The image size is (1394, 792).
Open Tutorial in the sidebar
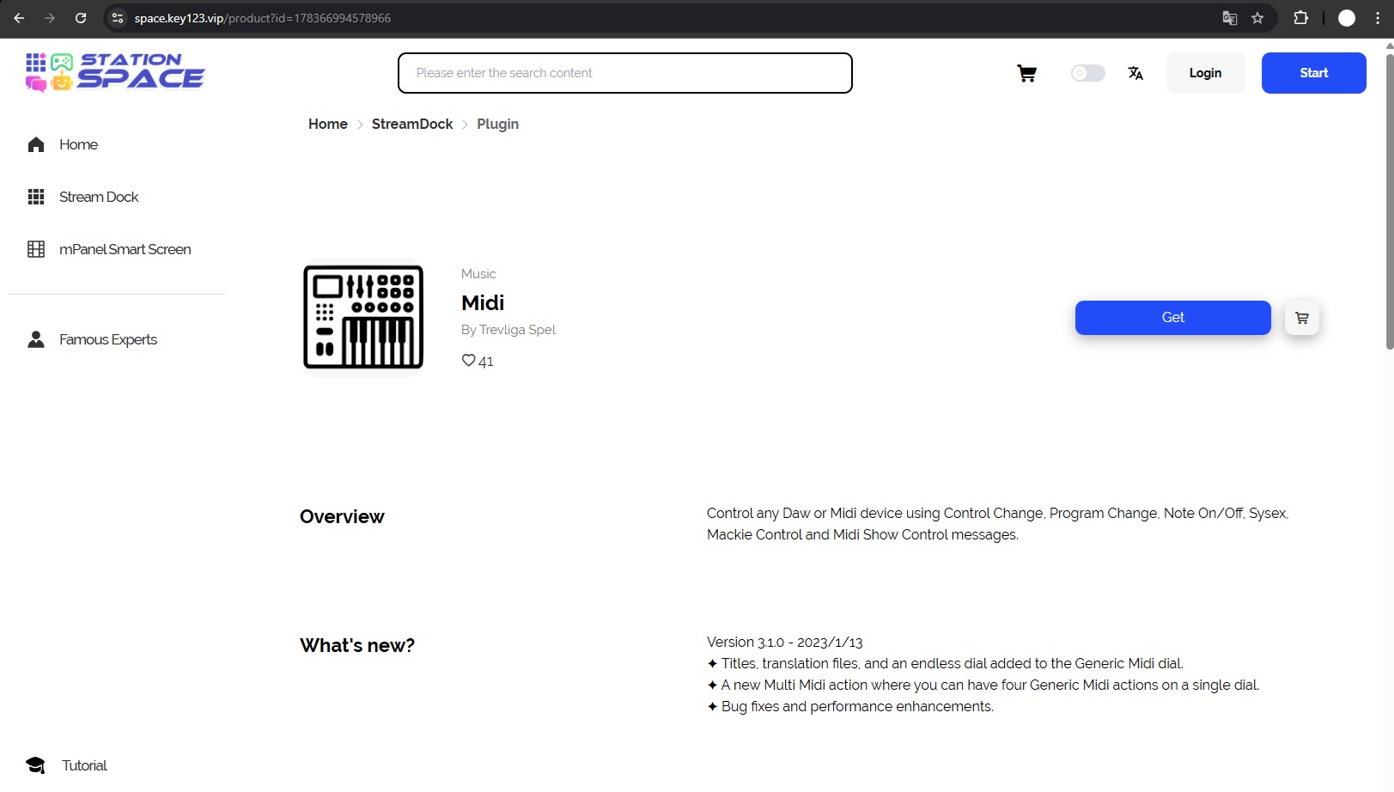tap(84, 765)
